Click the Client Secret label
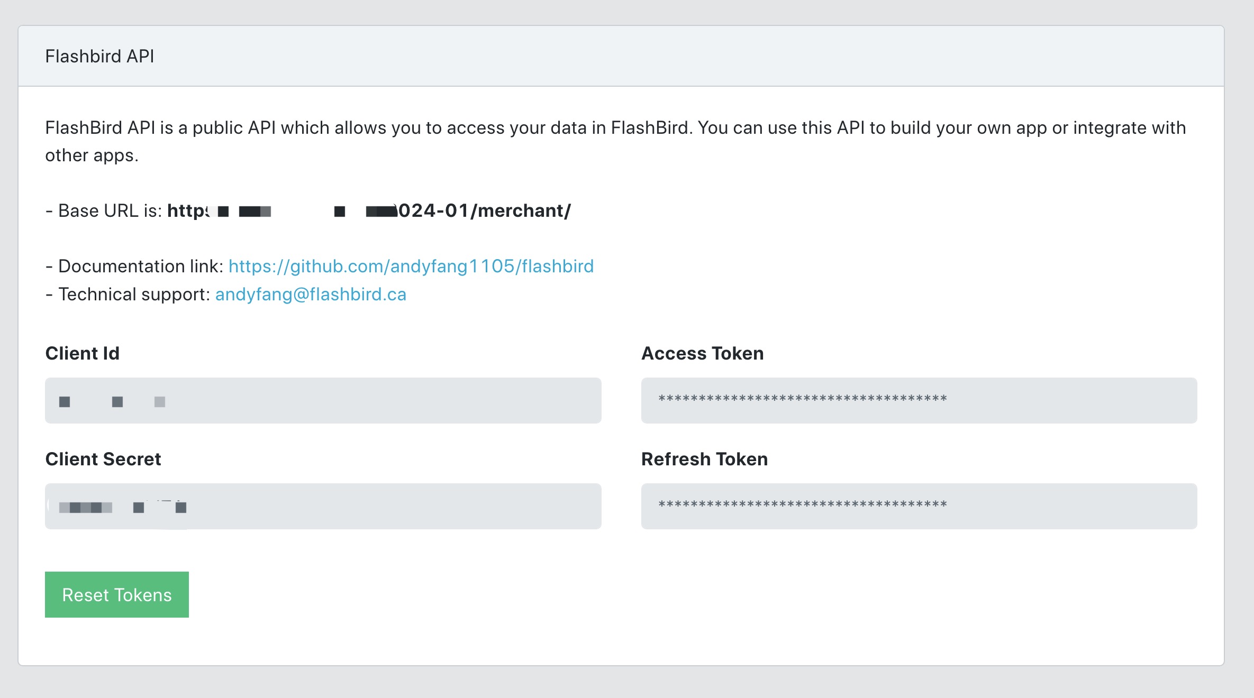Image resolution: width=1254 pixels, height=698 pixels. pyautogui.click(x=103, y=459)
